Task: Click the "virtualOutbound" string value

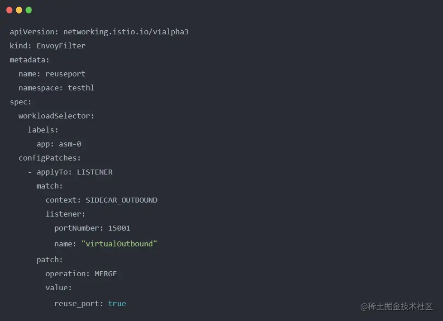Action: coord(119,244)
